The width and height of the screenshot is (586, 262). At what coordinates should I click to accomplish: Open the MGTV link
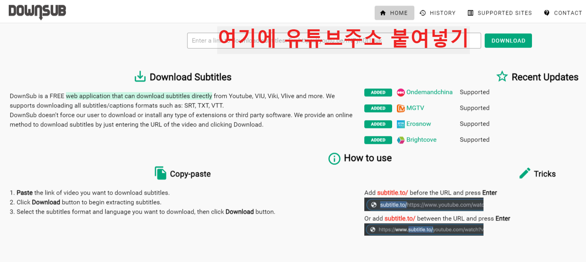(x=415, y=108)
